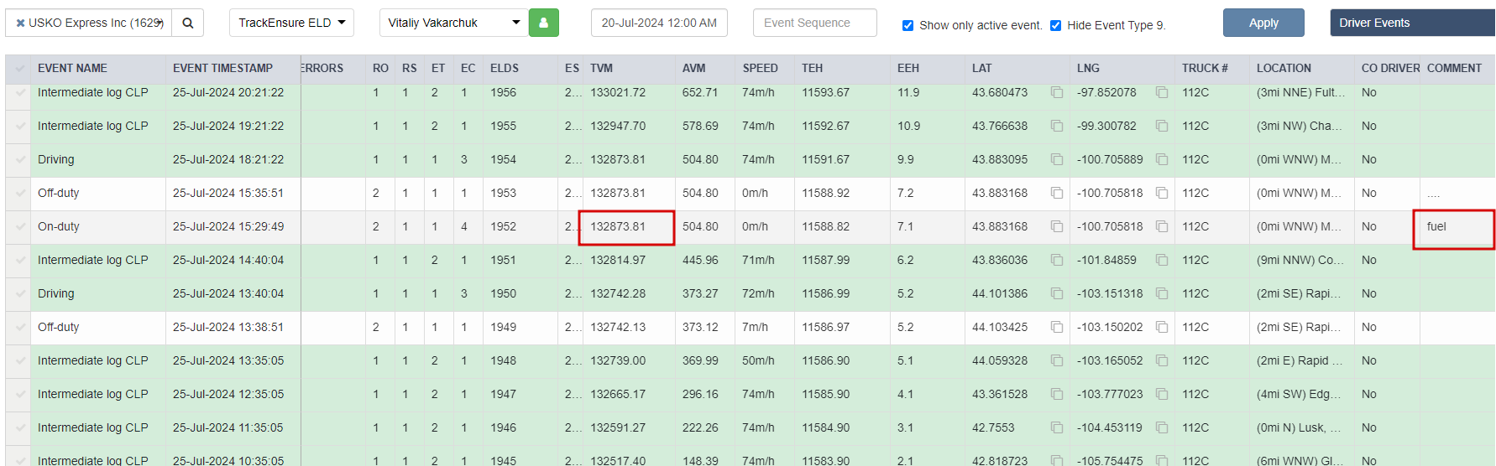Copy longitude in ELDS 1953 row
This screenshot has height=466, width=1496.
pyautogui.click(x=1162, y=193)
